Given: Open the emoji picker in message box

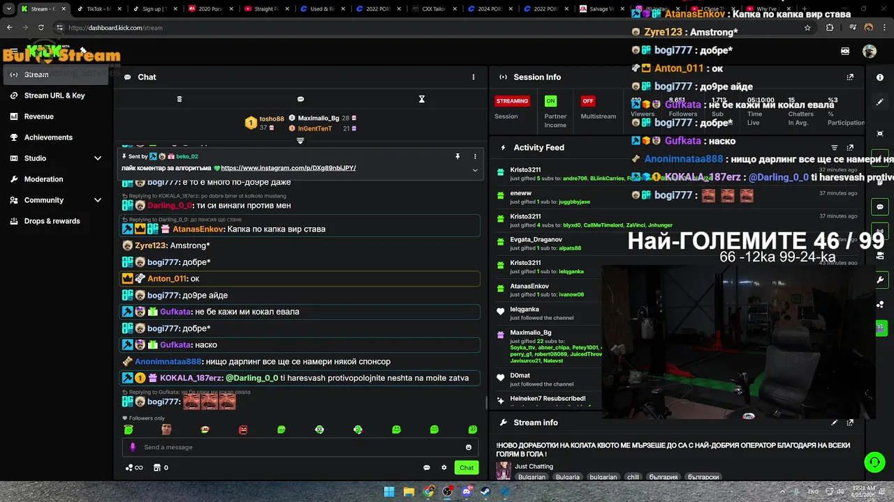Looking at the screenshot, I should pyautogui.click(x=469, y=447).
